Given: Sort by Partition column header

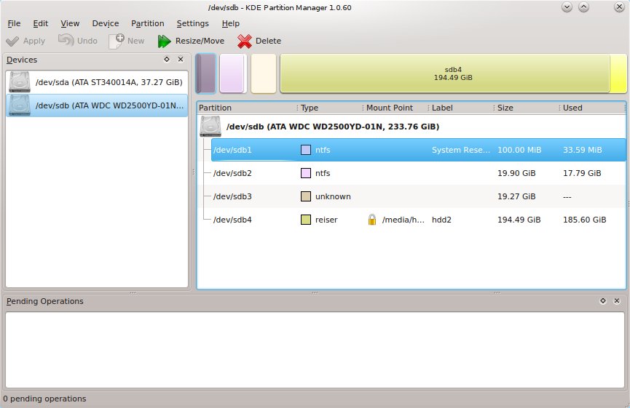Looking at the screenshot, I should pyautogui.click(x=247, y=108).
